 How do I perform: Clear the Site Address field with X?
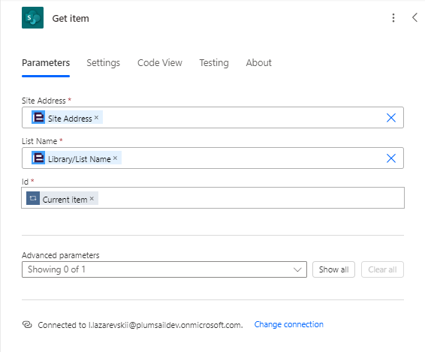[x=391, y=118]
